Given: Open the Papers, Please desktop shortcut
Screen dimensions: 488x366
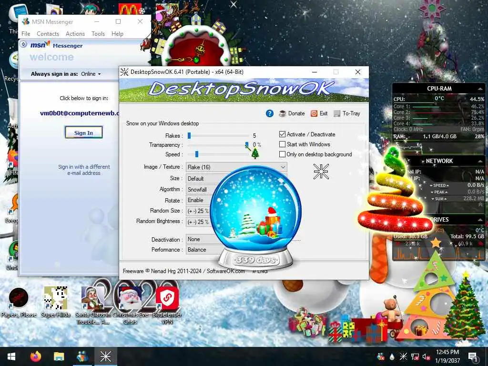Looking at the screenshot, I should tap(19, 302).
